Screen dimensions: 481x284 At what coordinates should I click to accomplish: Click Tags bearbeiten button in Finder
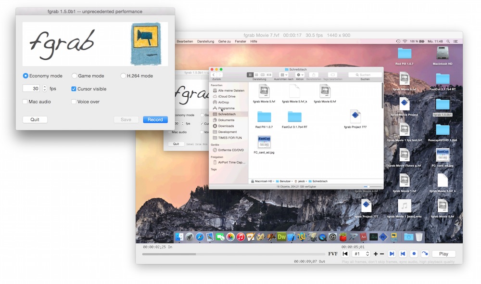332,75
